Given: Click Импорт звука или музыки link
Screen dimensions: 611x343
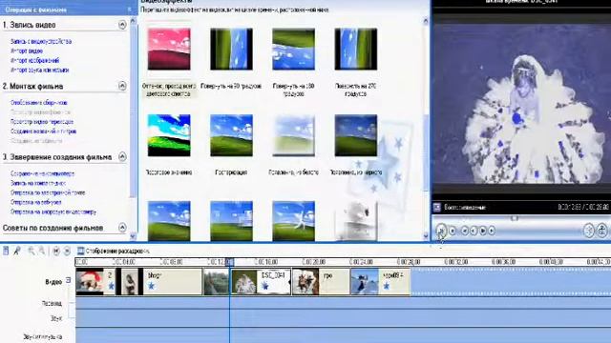Looking at the screenshot, I should (40, 70).
